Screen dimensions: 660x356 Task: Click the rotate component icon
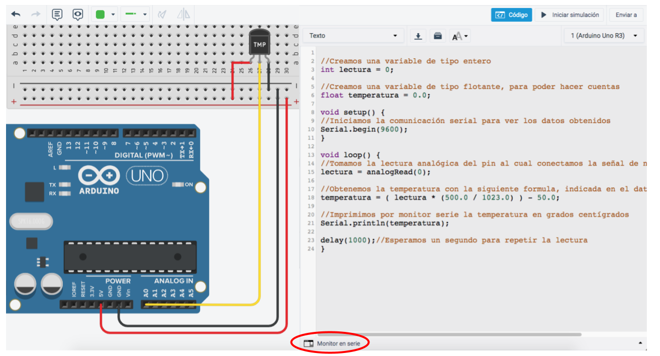[162, 15]
